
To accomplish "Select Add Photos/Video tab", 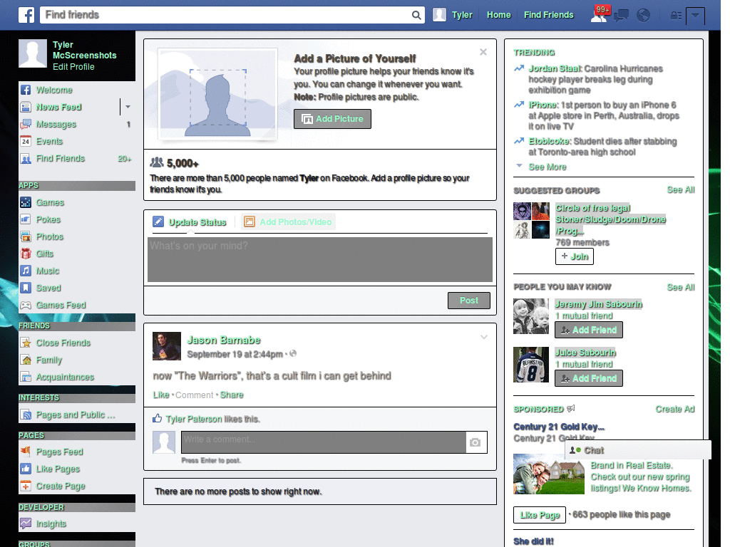I will 288,222.
